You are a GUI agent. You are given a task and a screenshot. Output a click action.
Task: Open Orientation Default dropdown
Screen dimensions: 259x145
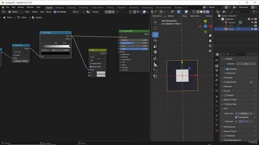pos(172,16)
